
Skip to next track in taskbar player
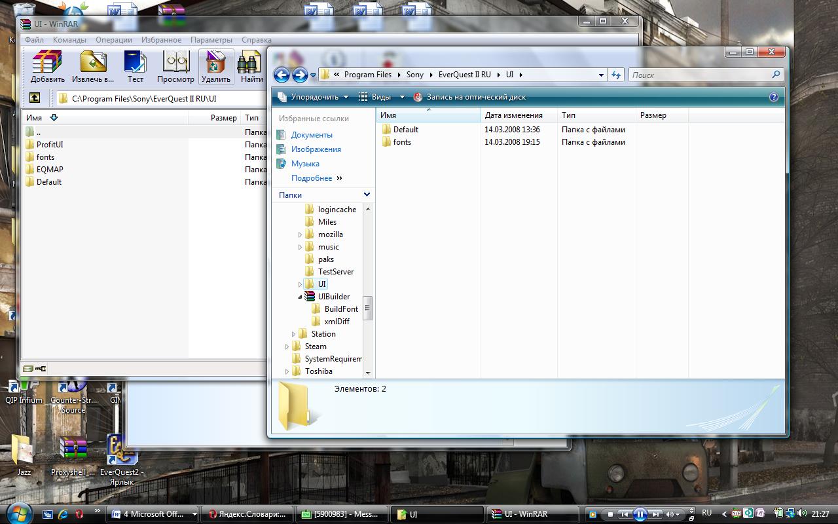[x=655, y=514]
